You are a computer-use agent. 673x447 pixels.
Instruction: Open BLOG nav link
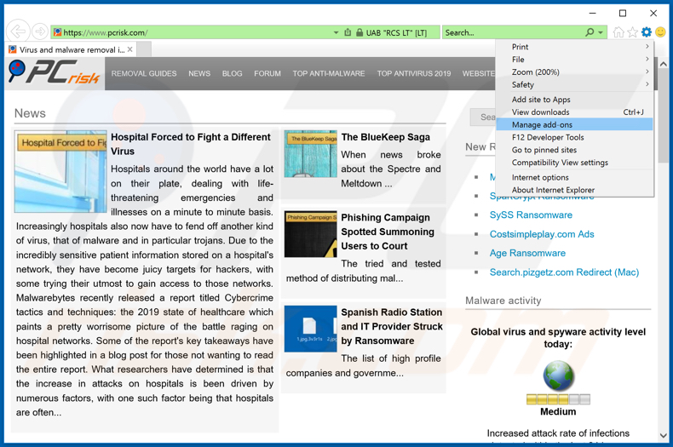[x=233, y=73]
